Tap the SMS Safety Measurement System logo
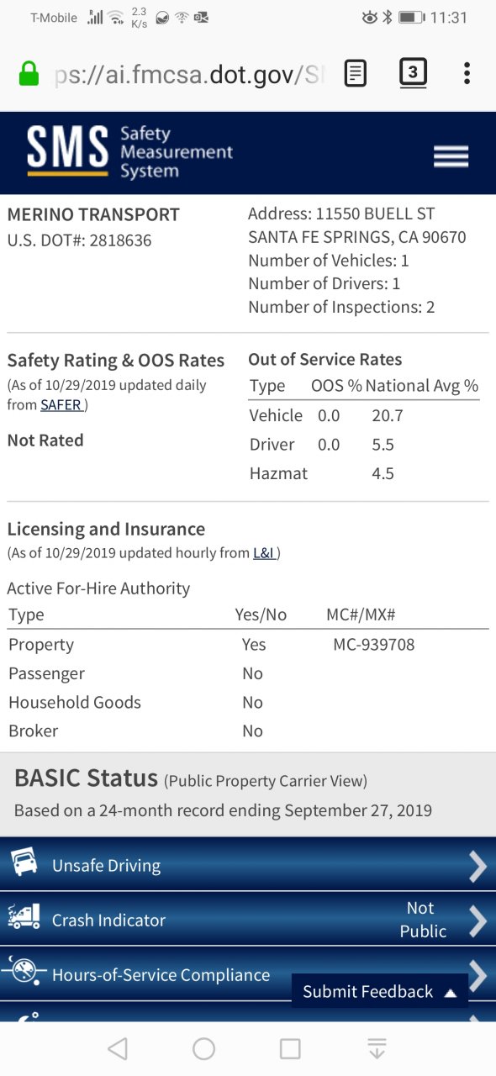Screen dimensions: 496x1076 click(x=129, y=152)
